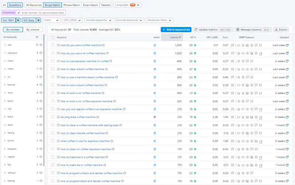The height and width of the screenshot is (185, 295).
Task: Open SERP snapshot icon in 'how to work a mr coffee machine' row
Action: point(233,93)
